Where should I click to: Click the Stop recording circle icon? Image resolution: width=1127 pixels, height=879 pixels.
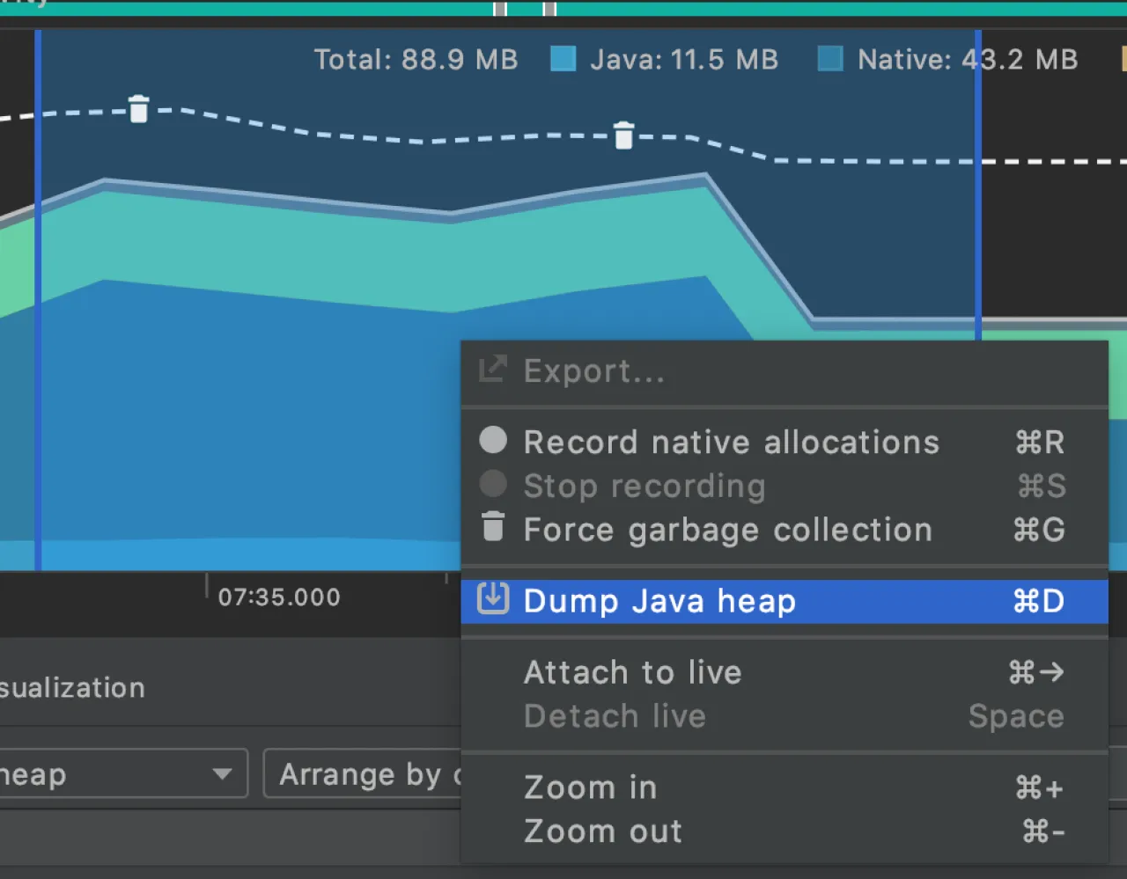[x=493, y=483]
